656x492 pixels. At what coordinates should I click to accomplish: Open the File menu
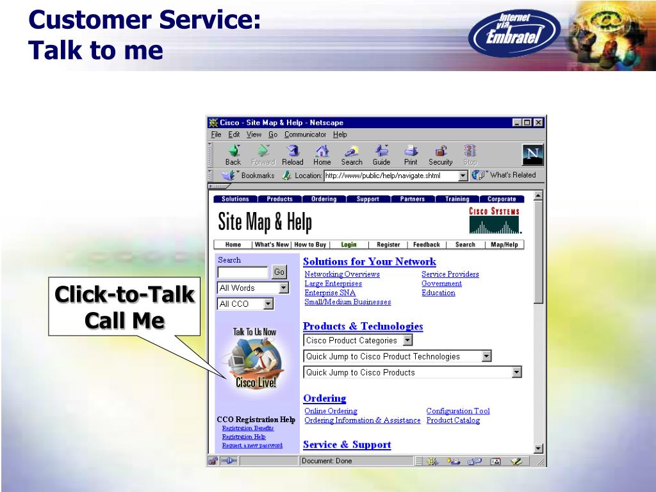tap(216, 135)
